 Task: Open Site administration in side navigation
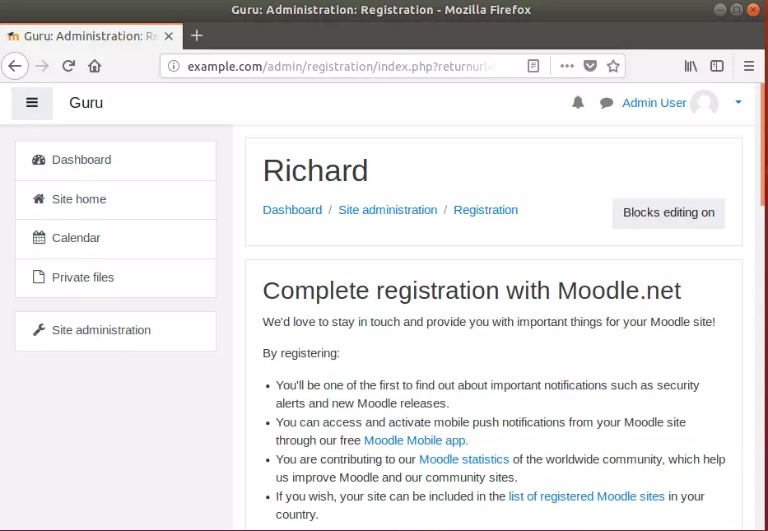click(x=115, y=331)
